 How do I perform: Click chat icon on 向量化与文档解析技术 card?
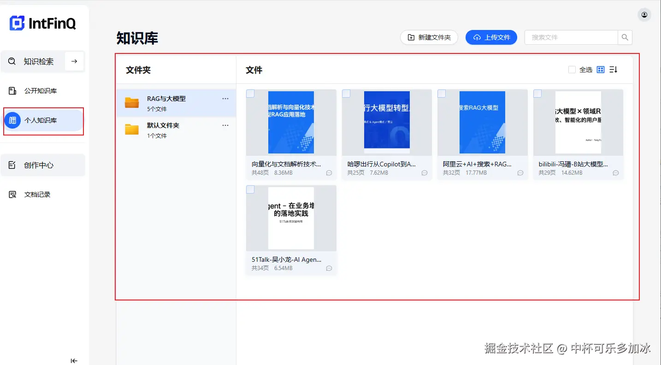pyautogui.click(x=329, y=173)
